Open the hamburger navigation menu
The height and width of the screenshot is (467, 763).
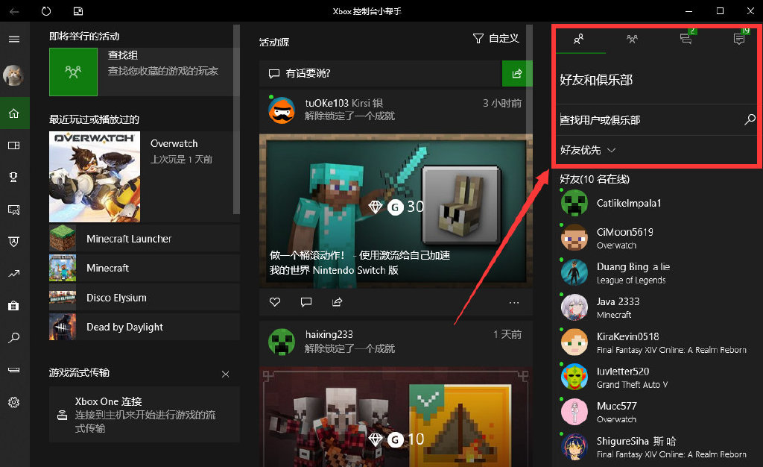tap(14, 39)
